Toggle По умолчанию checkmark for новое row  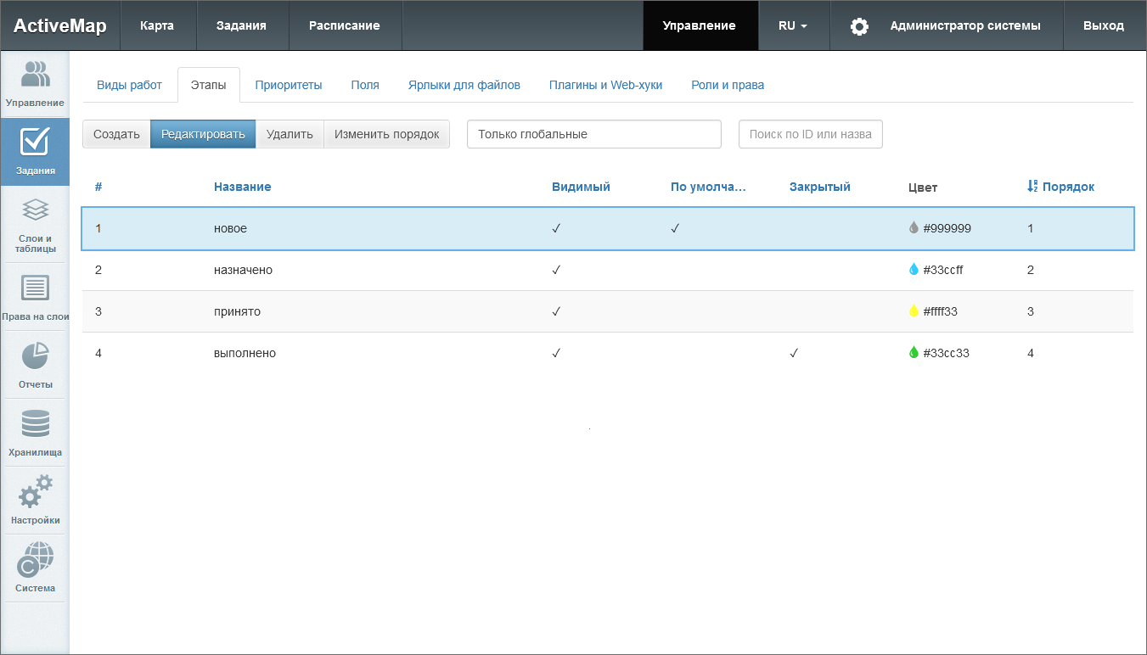click(x=675, y=228)
